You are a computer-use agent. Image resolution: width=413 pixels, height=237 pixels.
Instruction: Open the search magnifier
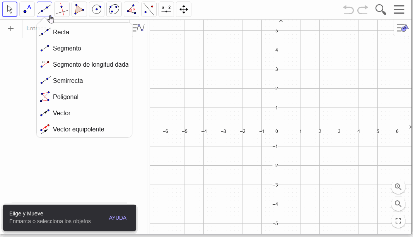pyautogui.click(x=381, y=10)
